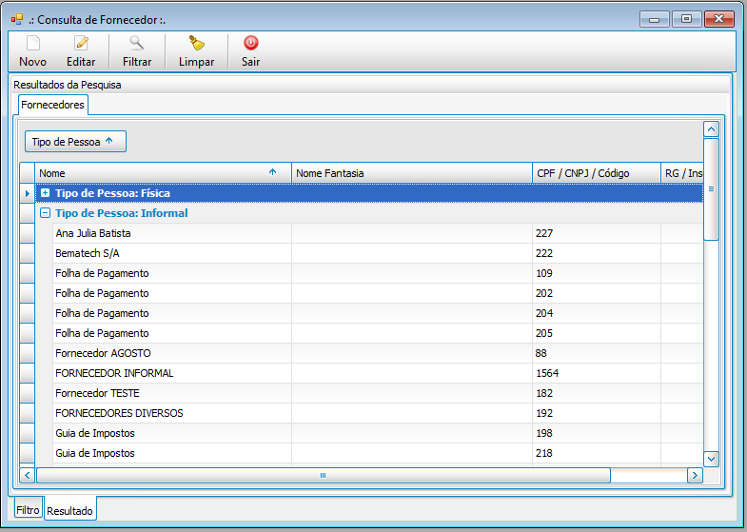
Task: Collapse the Tipo de Pessoa: Informal group
Action: [46, 213]
